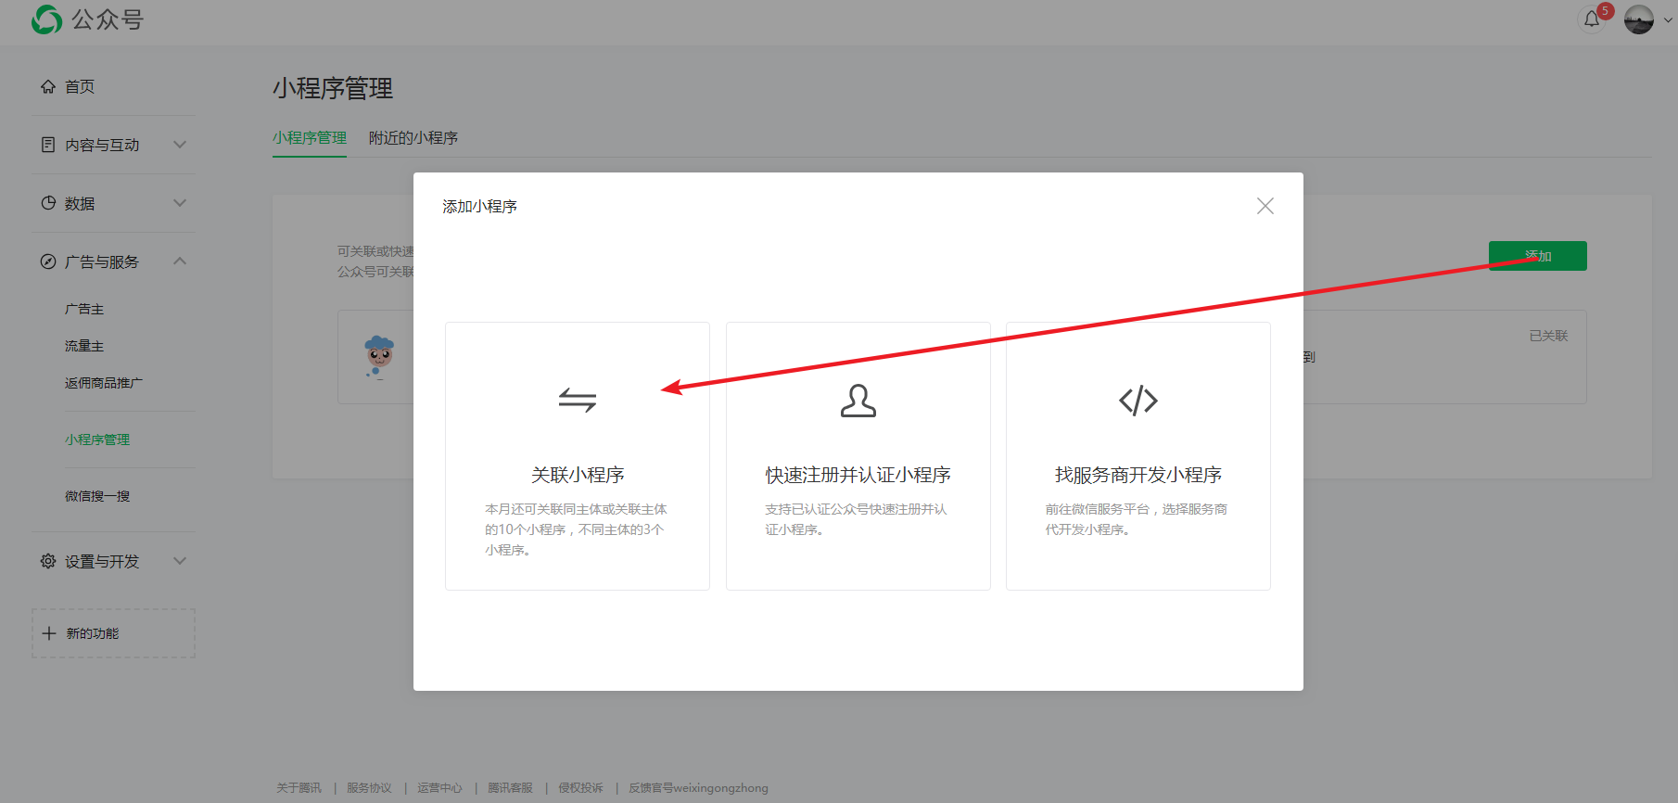Click the plus icon for 新的功能
This screenshot has height=803, width=1678.
[x=49, y=633]
